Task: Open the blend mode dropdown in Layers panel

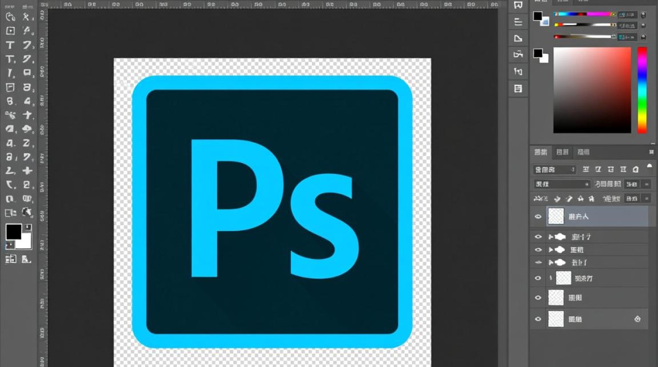Action: [562, 184]
